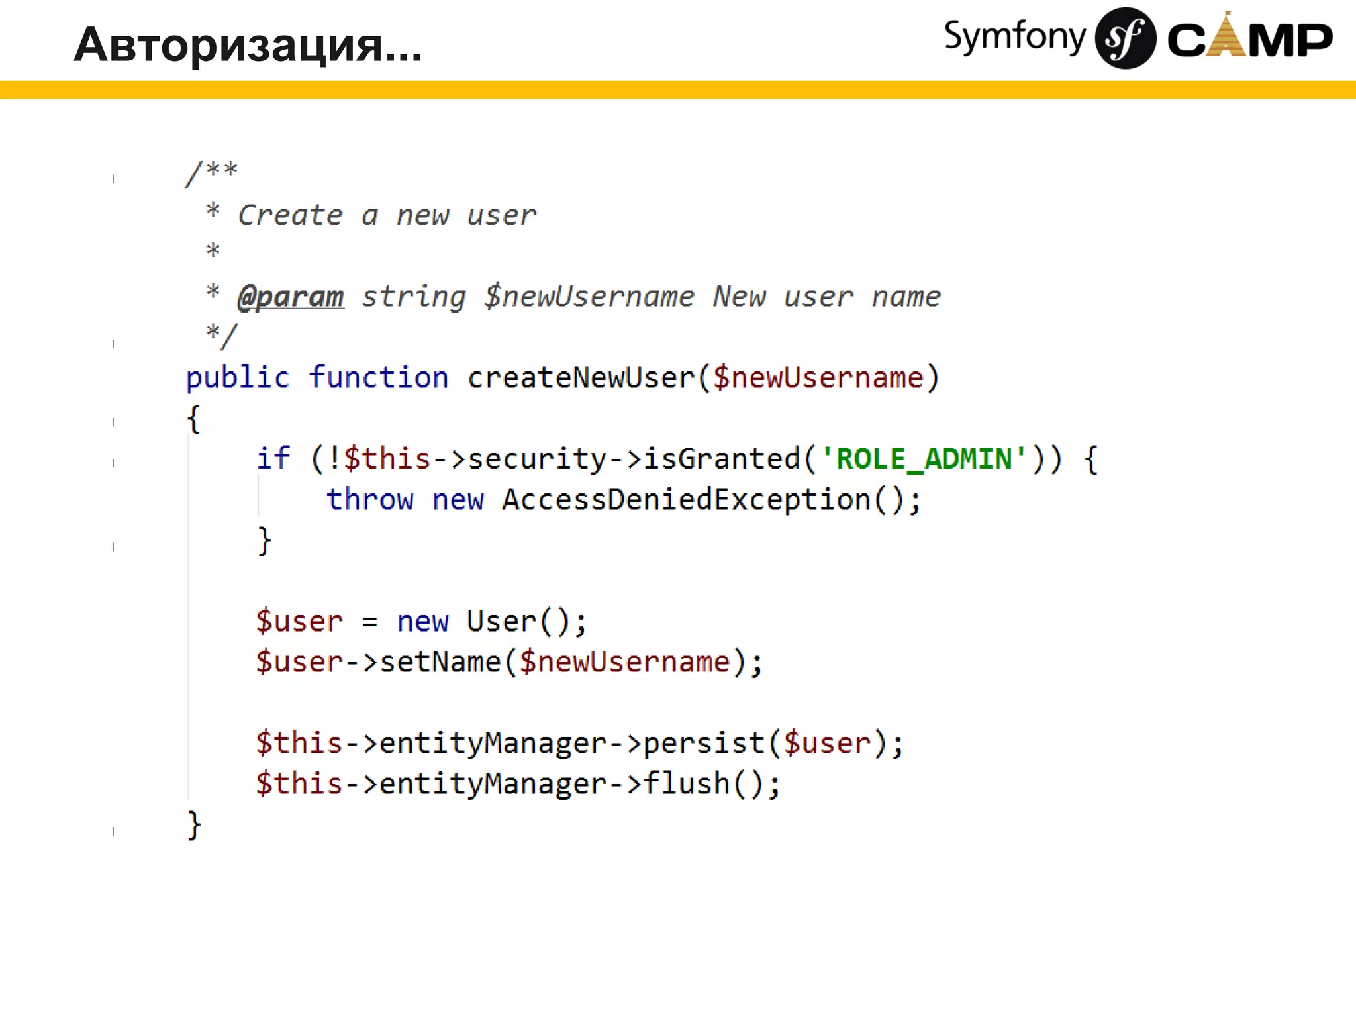The height and width of the screenshot is (1017, 1356).
Task: Click the isGranted method call
Action: (x=722, y=459)
